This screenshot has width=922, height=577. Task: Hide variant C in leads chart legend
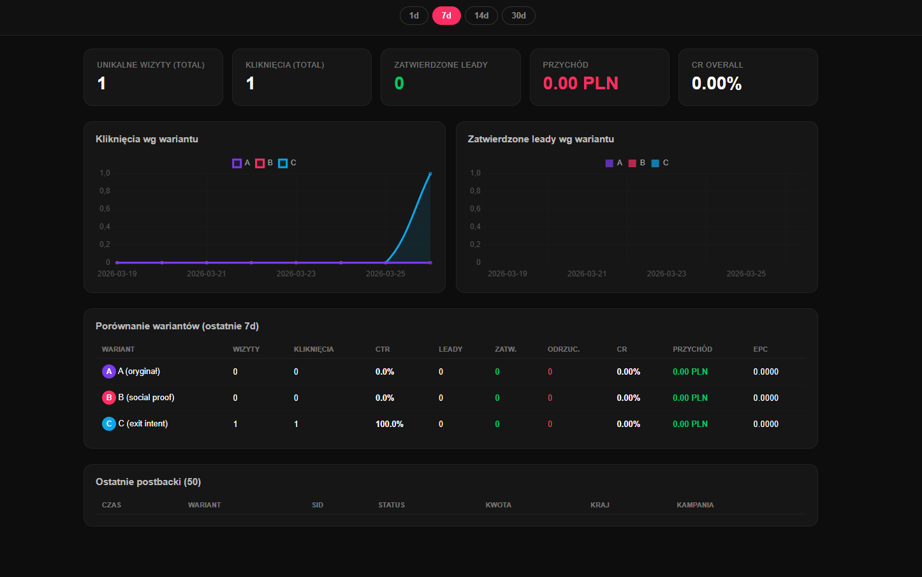[x=660, y=163]
